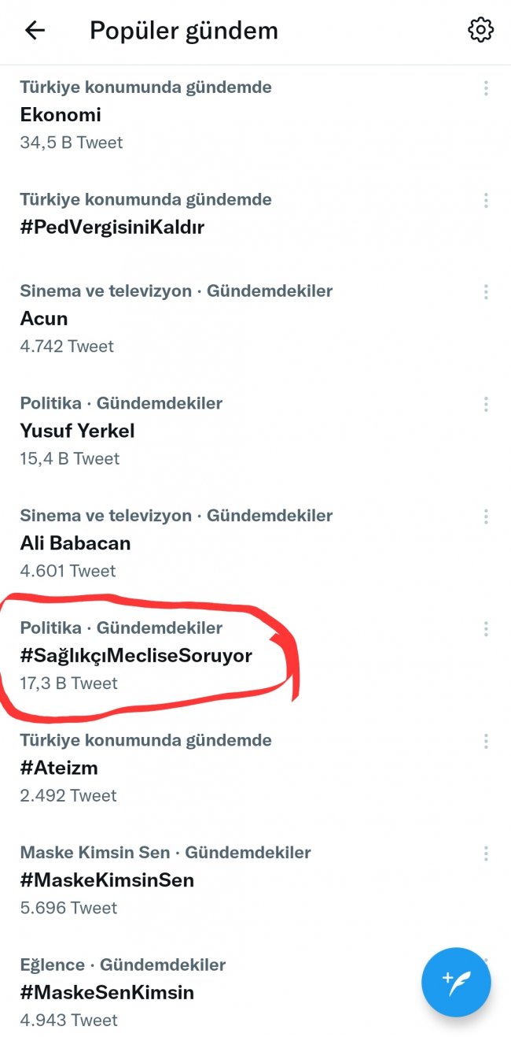The width and height of the screenshot is (511, 1037).
Task: Open more options for Yusuf Yerkel trend
Action: click(x=486, y=405)
